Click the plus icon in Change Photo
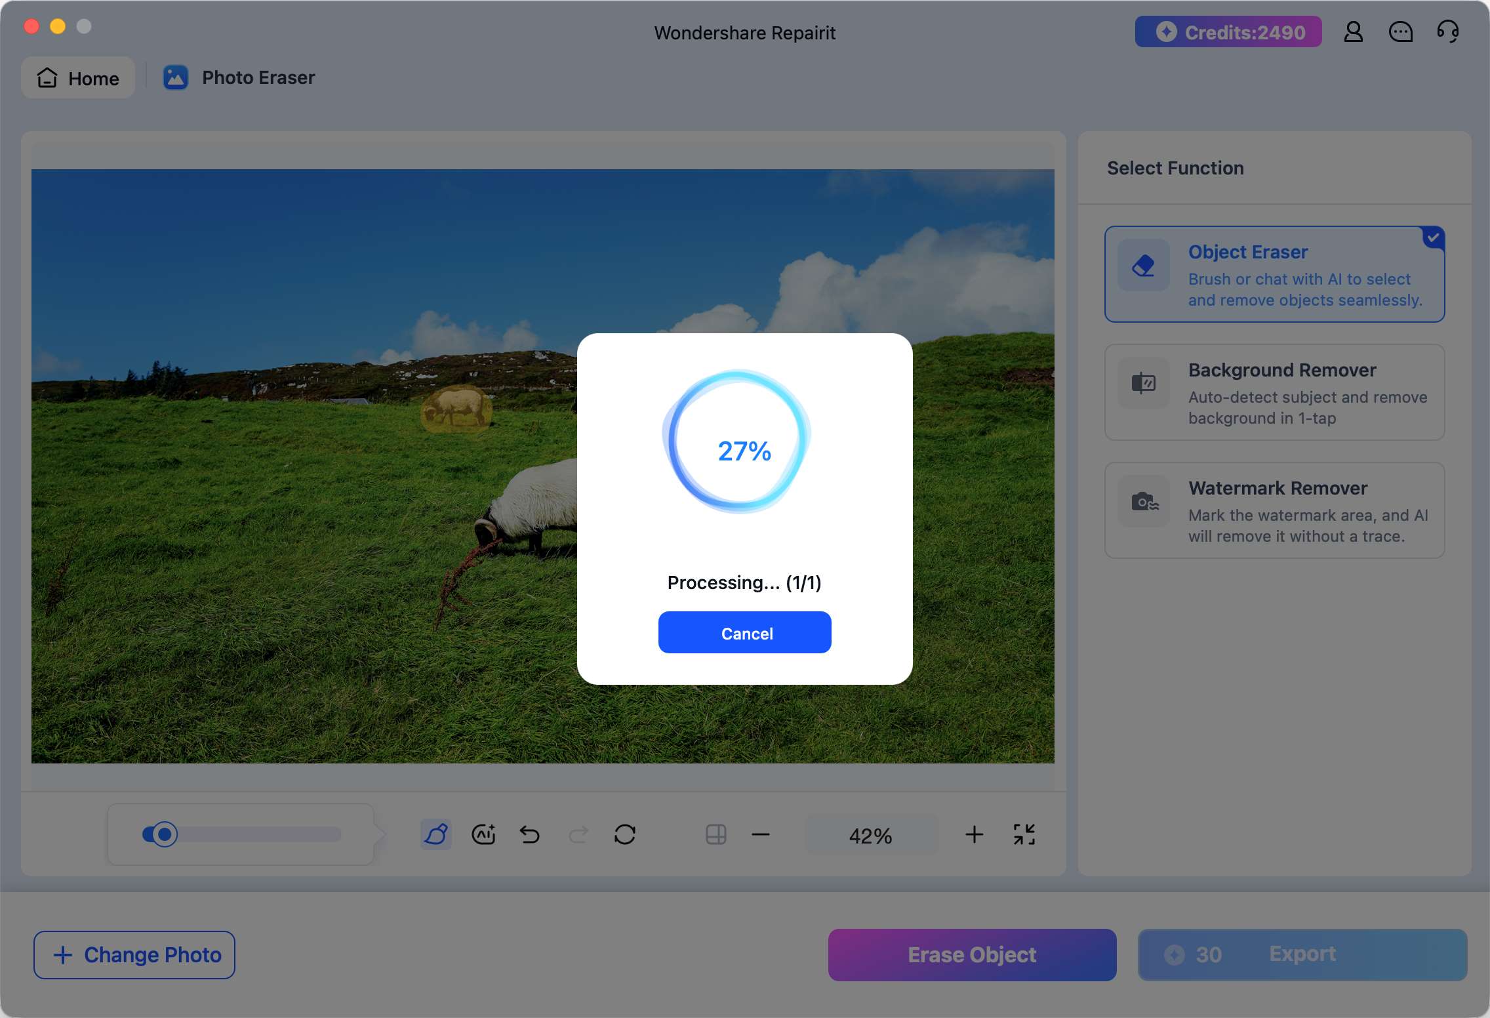 click(63, 954)
